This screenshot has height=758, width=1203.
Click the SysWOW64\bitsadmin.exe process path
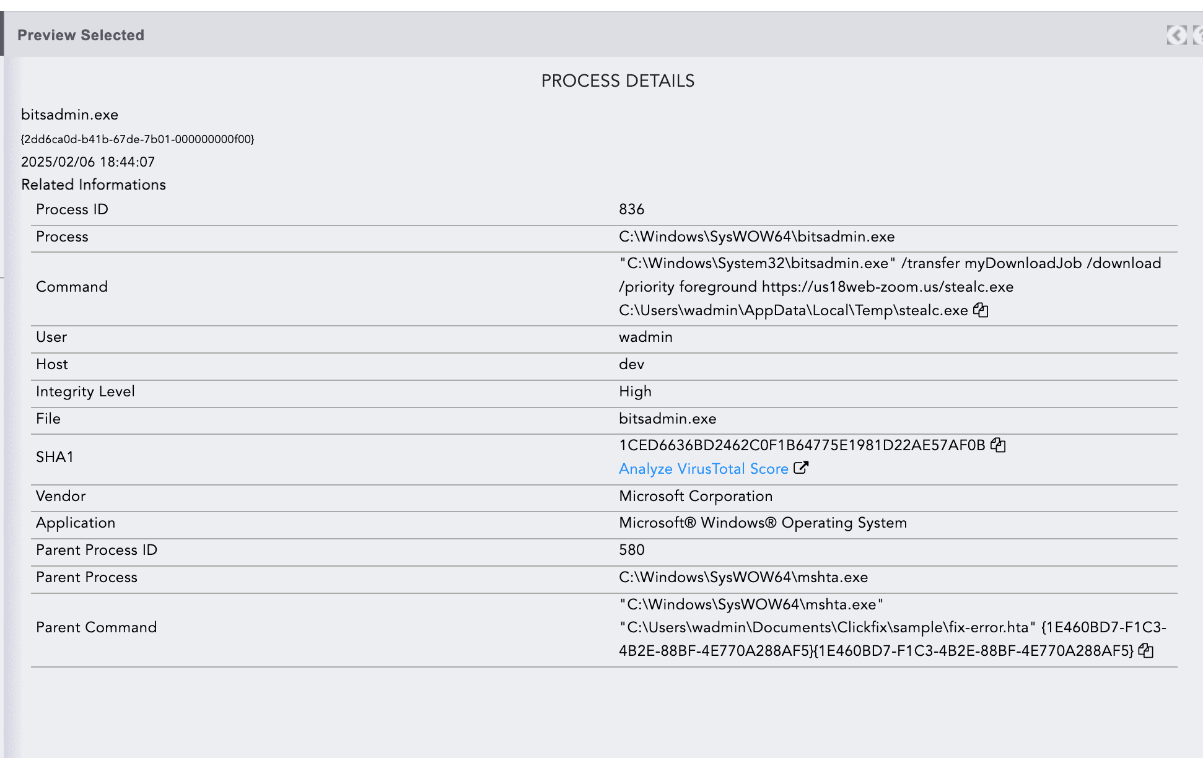coord(756,237)
